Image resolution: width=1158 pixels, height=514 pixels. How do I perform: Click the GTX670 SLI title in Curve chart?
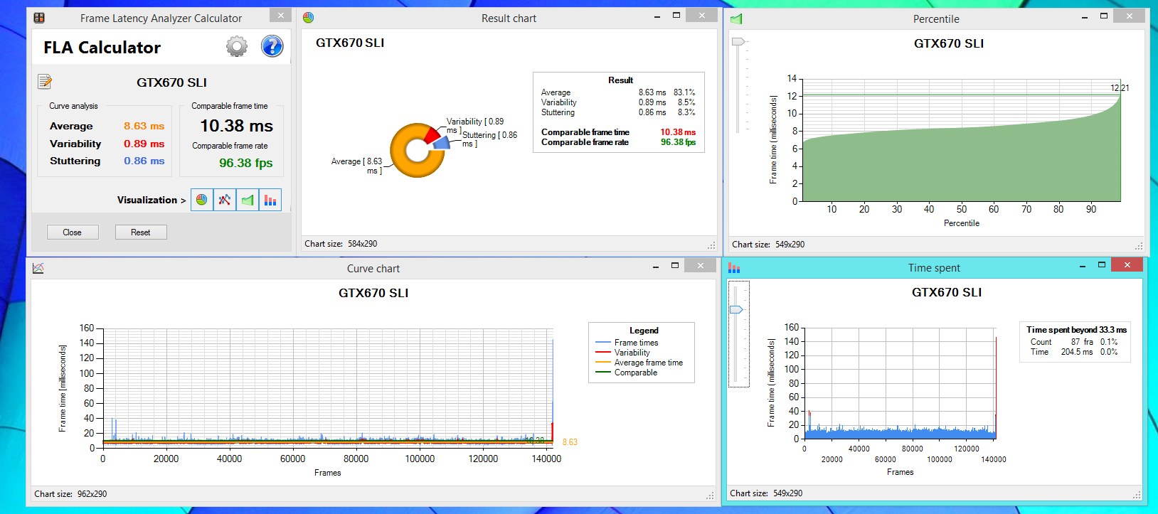(x=373, y=293)
